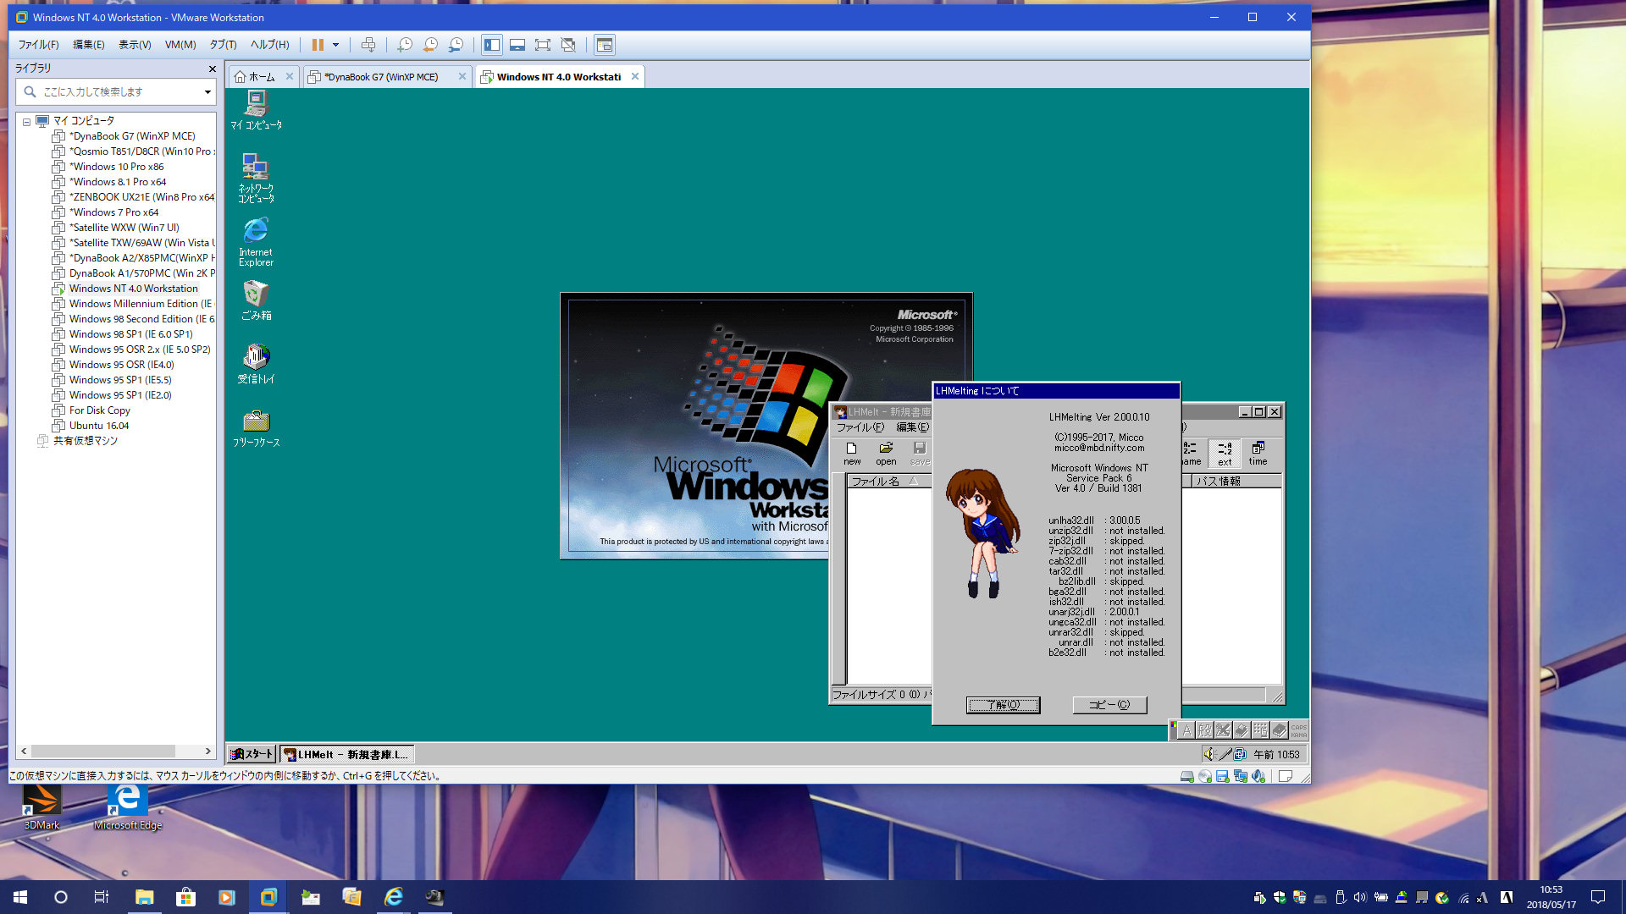The height and width of the screenshot is (914, 1626).
Task: Toggle the library sidebar view icon
Action: tap(492, 45)
